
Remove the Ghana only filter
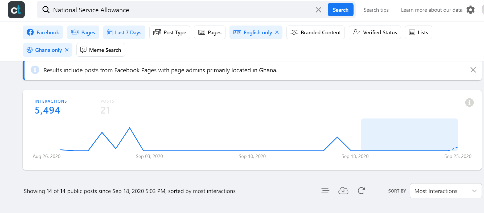(x=67, y=50)
